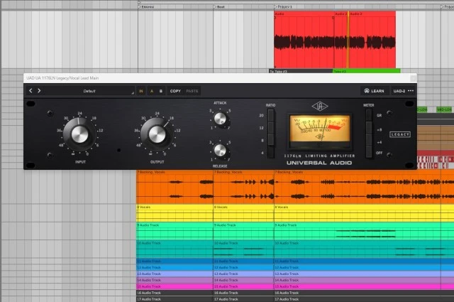Click the Ekkiresi locator marker
The height and width of the screenshot is (302, 454).
146,6
